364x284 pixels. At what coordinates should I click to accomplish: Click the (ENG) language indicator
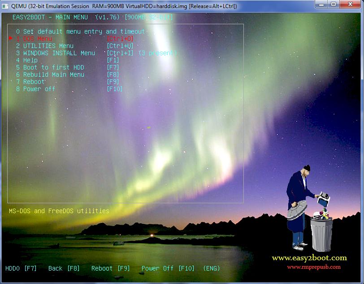point(212,268)
